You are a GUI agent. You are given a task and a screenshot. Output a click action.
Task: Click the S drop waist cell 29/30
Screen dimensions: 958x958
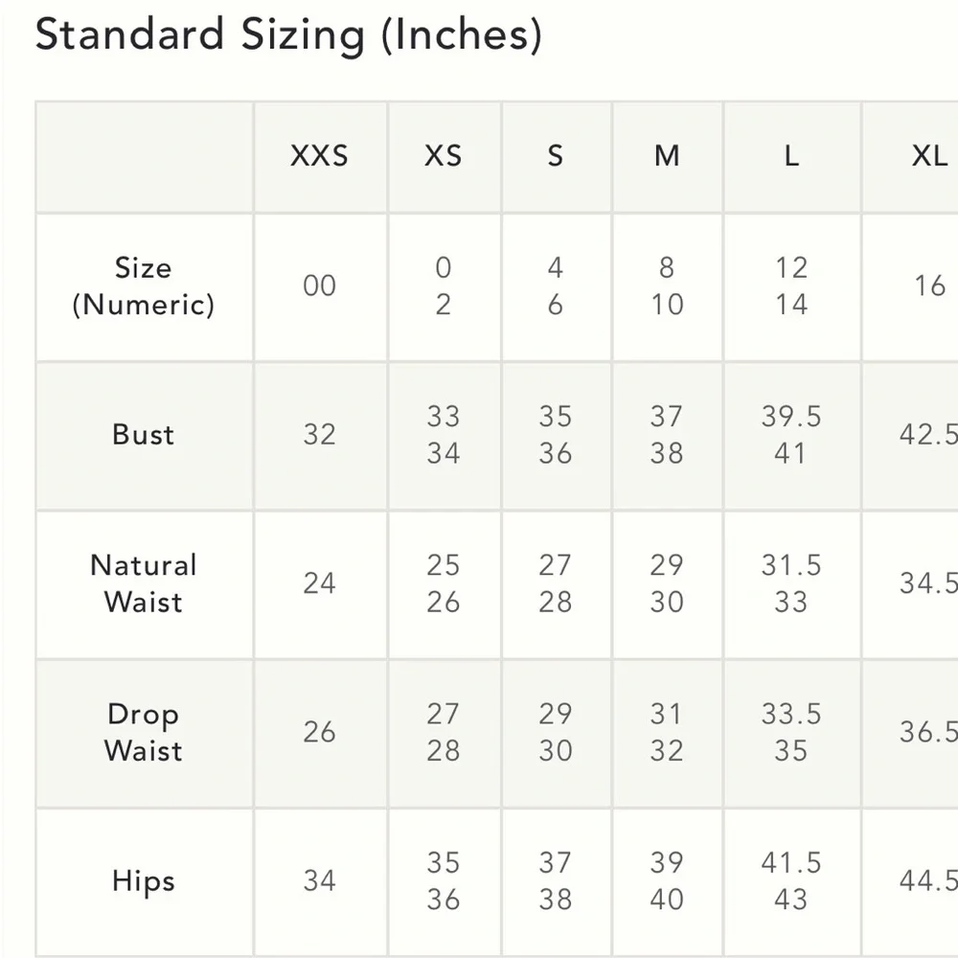[x=555, y=732]
